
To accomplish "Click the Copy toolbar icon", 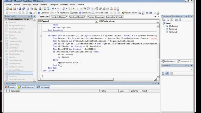I will coord(32,8).
